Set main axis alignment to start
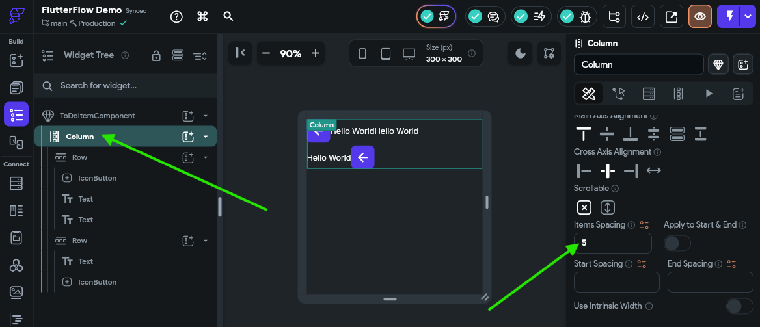The image size is (760, 327). 584,133
